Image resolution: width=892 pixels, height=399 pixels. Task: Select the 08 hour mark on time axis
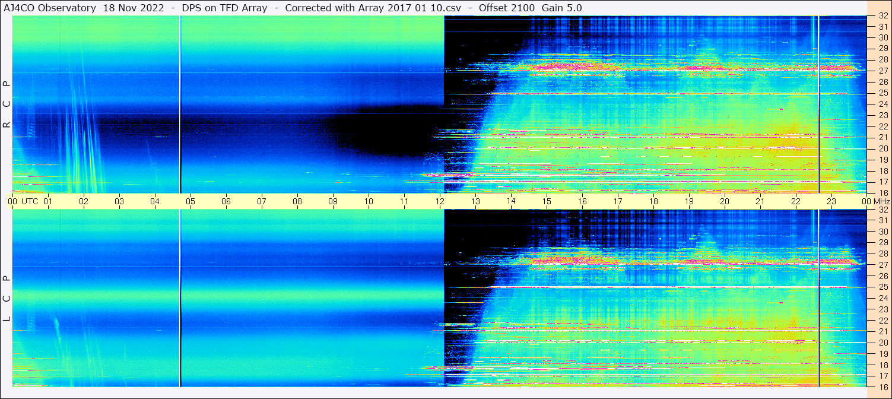[x=297, y=201]
